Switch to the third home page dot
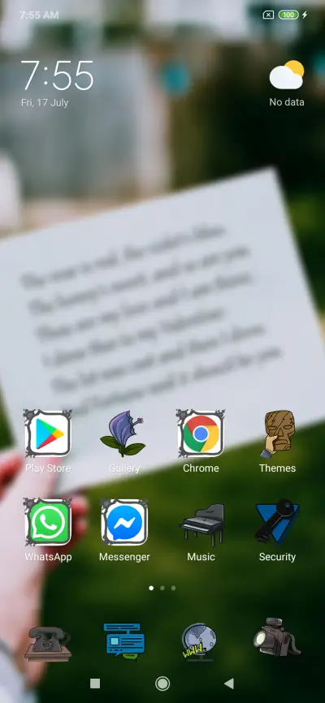The image size is (325, 703). (x=173, y=588)
